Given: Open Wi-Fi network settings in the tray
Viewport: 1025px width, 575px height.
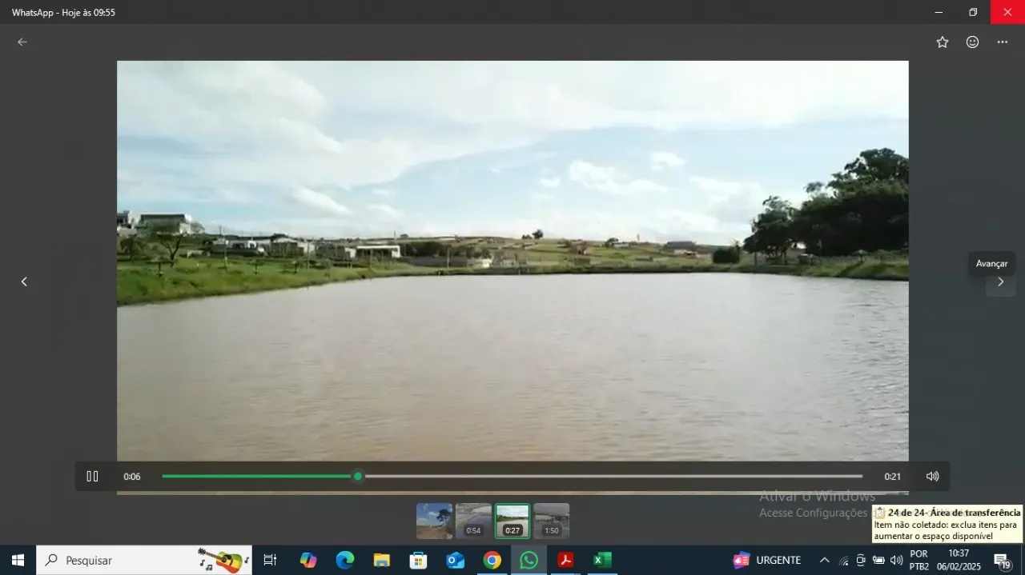Looking at the screenshot, I should click(x=843, y=560).
